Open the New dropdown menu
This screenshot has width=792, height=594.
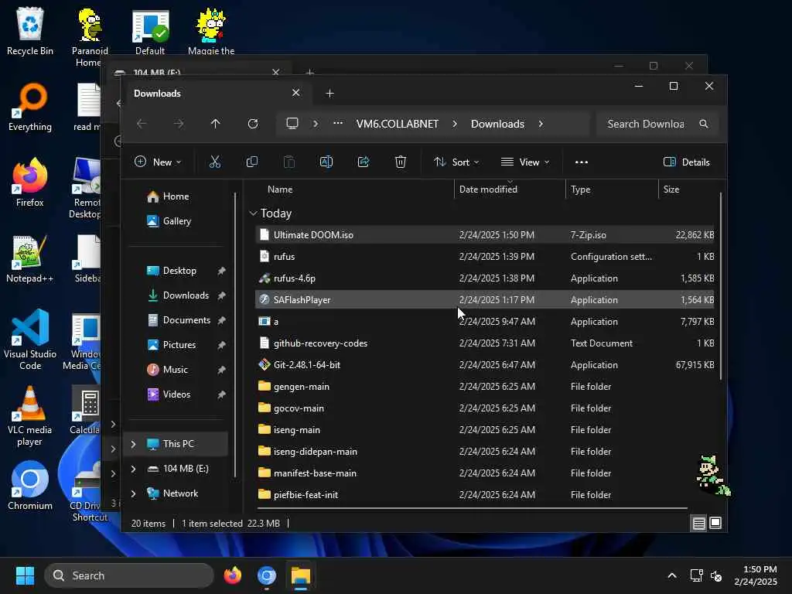[x=158, y=162]
